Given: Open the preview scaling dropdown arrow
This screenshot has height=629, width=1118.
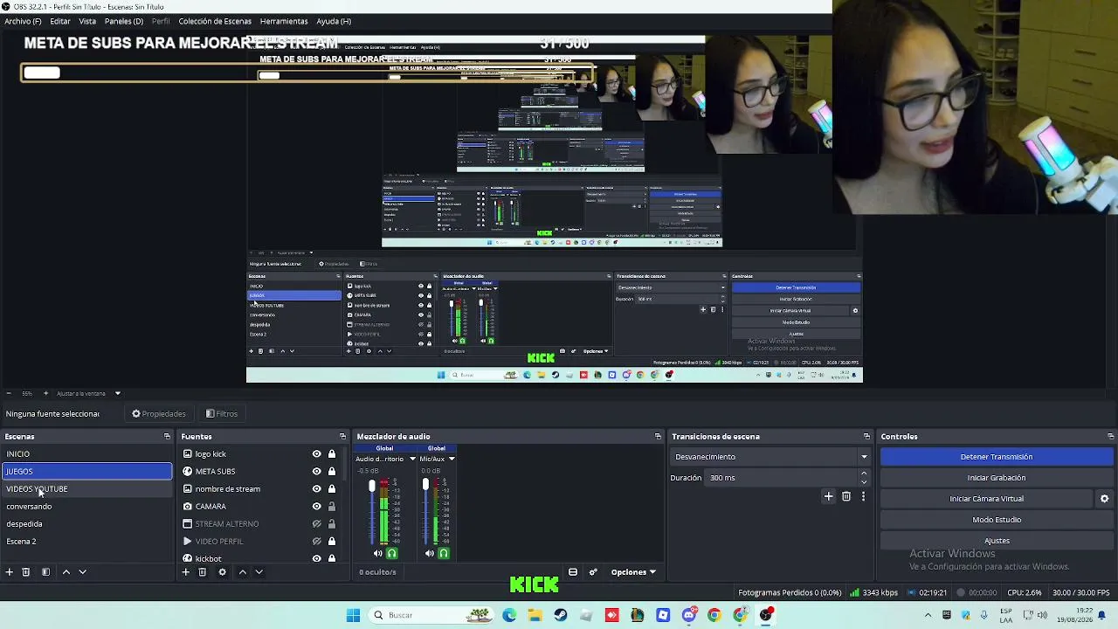Looking at the screenshot, I should [117, 393].
